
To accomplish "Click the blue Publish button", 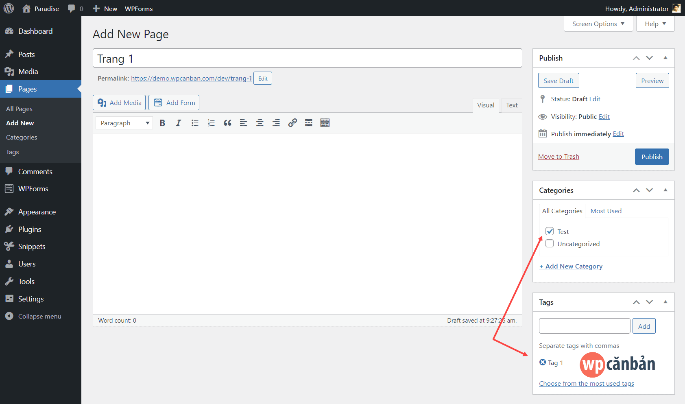I will 652,157.
